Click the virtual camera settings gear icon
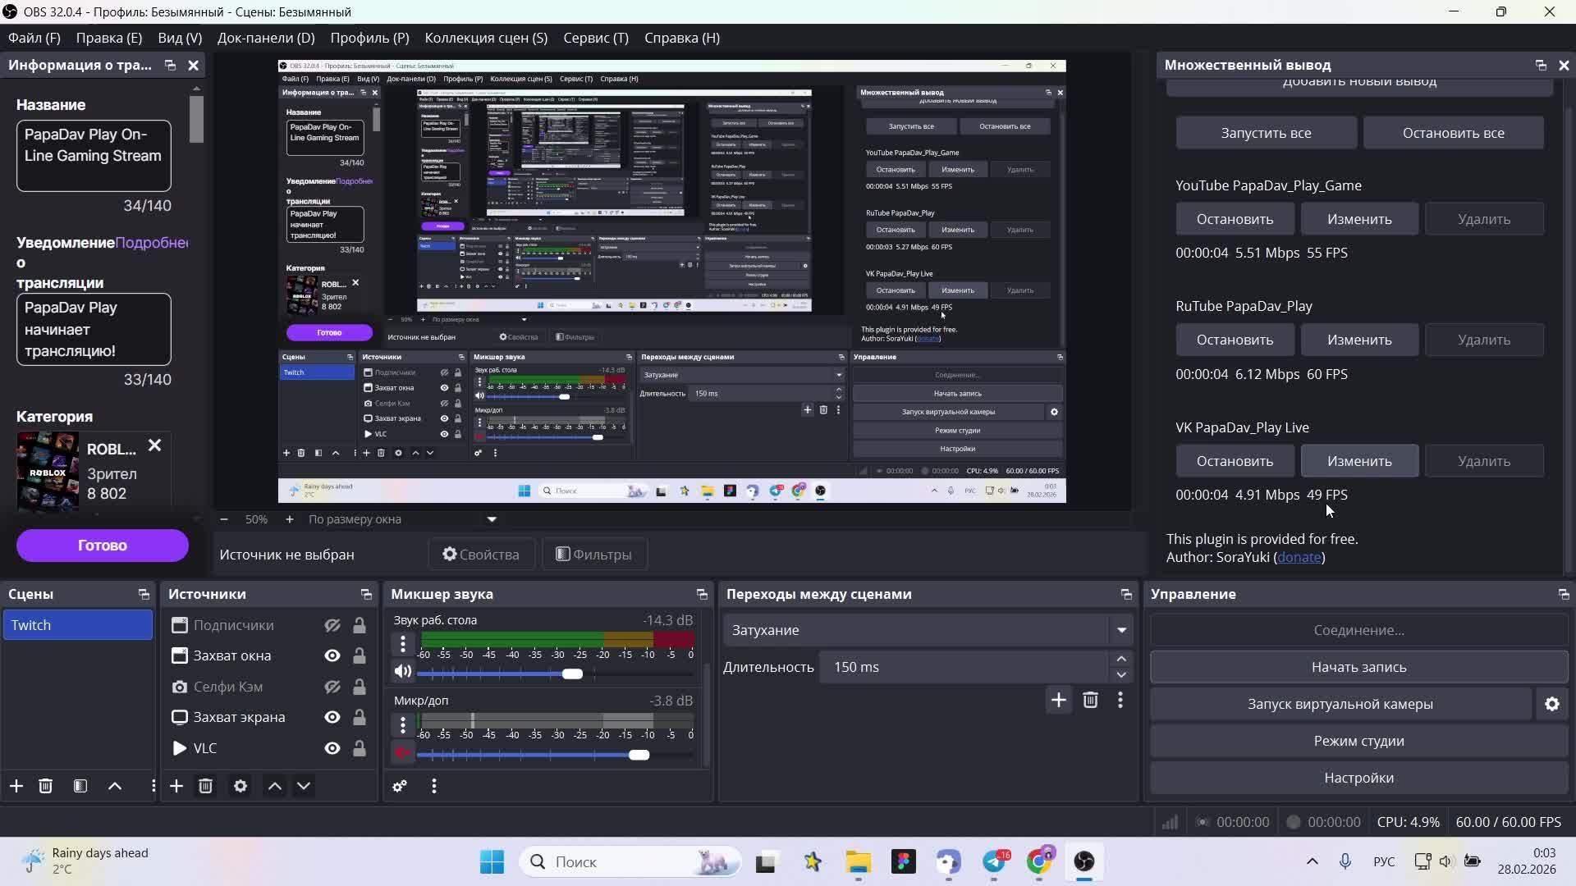 (1551, 704)
